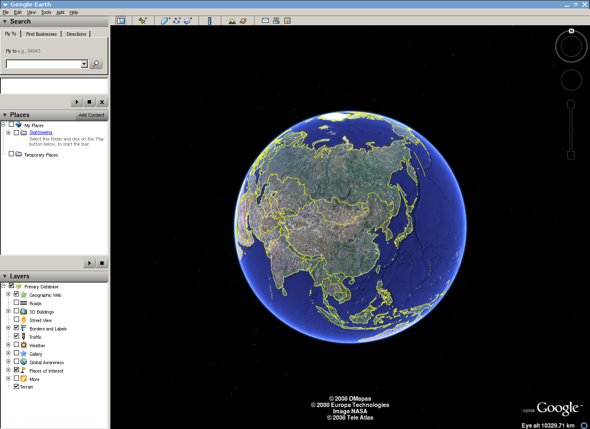This screenshot has height=429, width=590.
Task: Disable the Borders and Labels checkbox
Action: coord(16,328)
